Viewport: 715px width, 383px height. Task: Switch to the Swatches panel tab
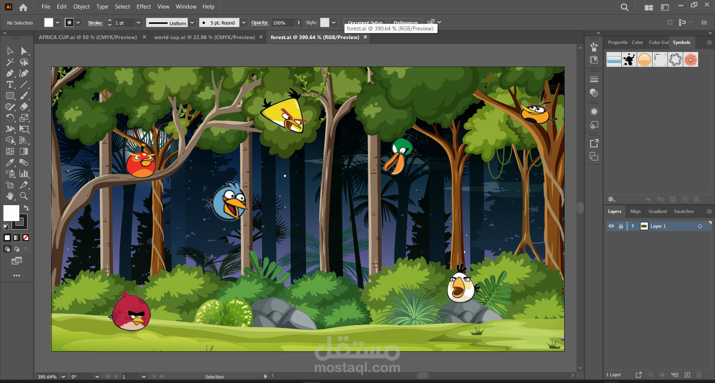click(x=684, y=211)
